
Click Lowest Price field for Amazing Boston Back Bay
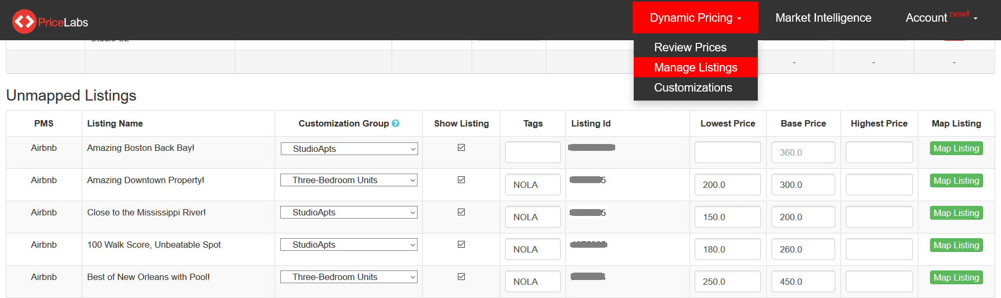(728, 152)
